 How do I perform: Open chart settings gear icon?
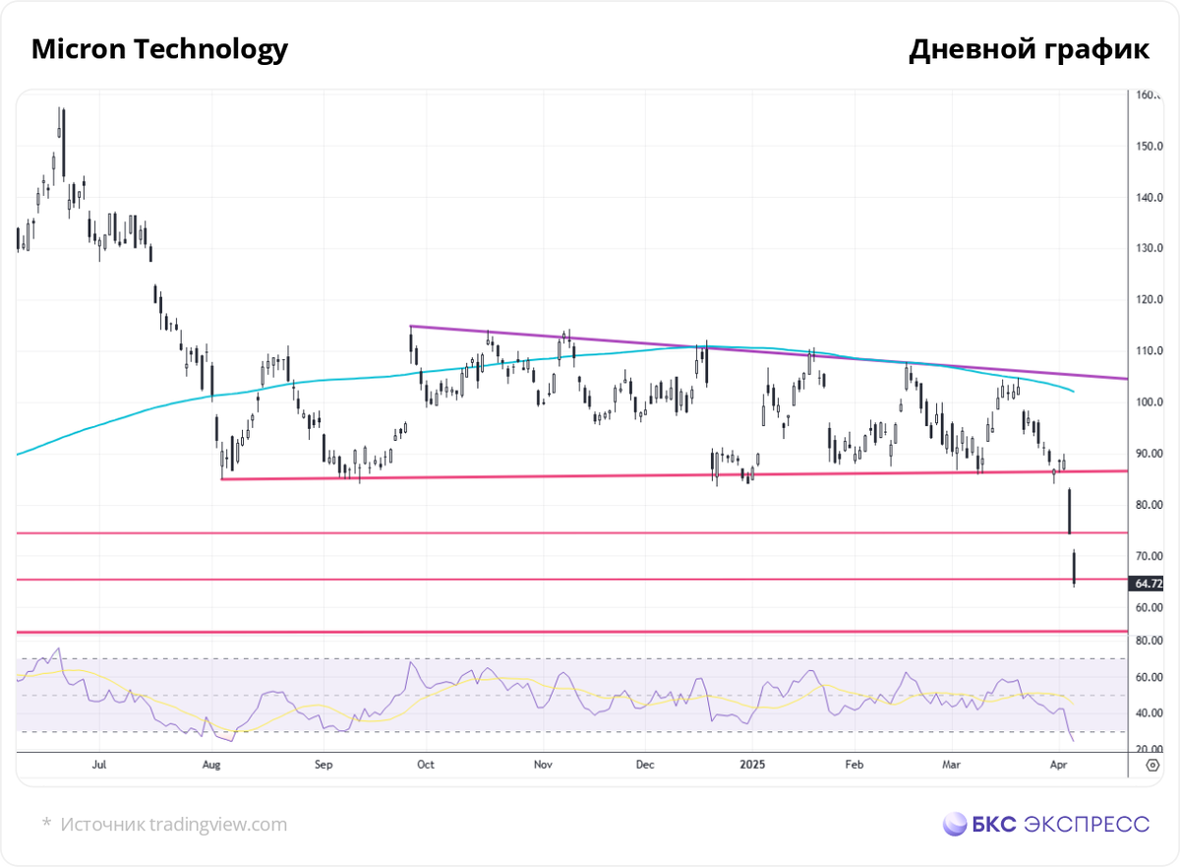click(x=1150, y=766)
